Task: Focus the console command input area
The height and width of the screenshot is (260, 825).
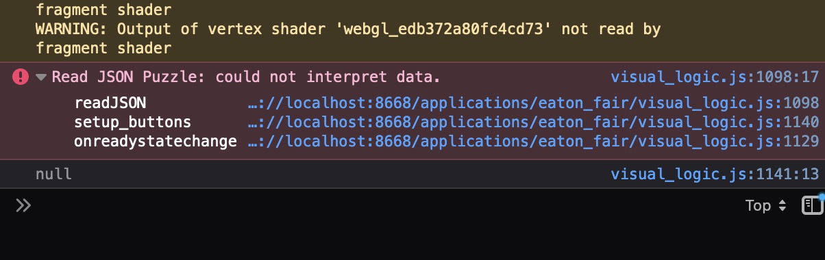Action: (x=384, y=205)
